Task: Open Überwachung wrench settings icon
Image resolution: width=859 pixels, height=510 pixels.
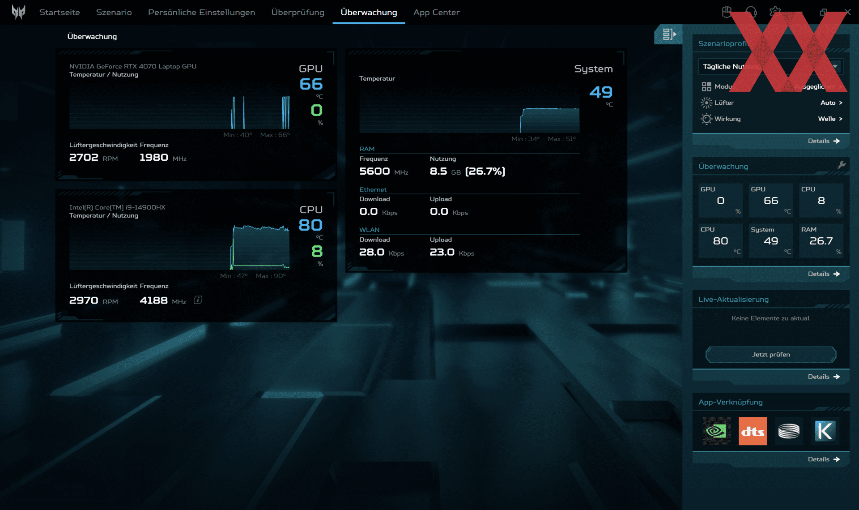Action: click(x=841, y=165)
